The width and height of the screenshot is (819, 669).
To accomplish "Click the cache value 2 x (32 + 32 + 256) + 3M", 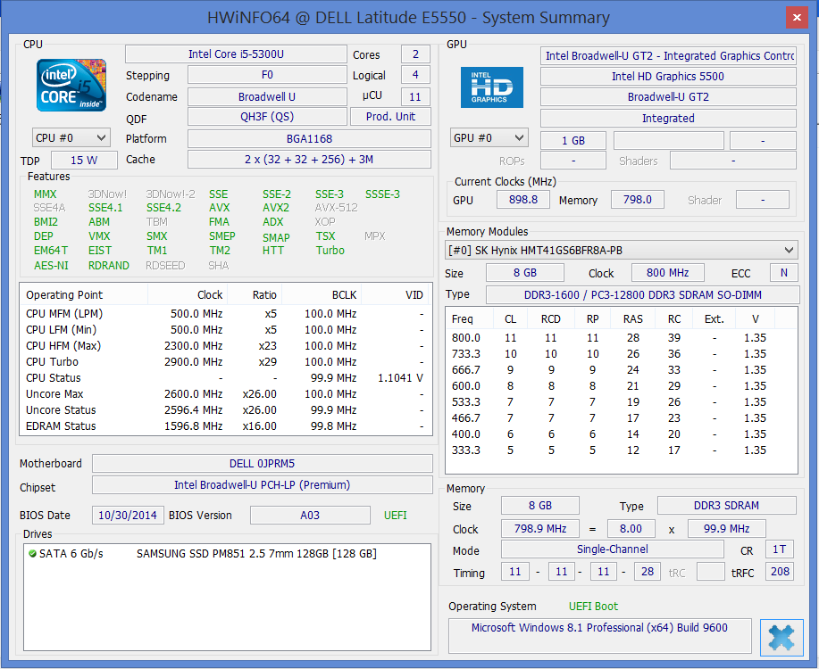I will pos(309,160).
